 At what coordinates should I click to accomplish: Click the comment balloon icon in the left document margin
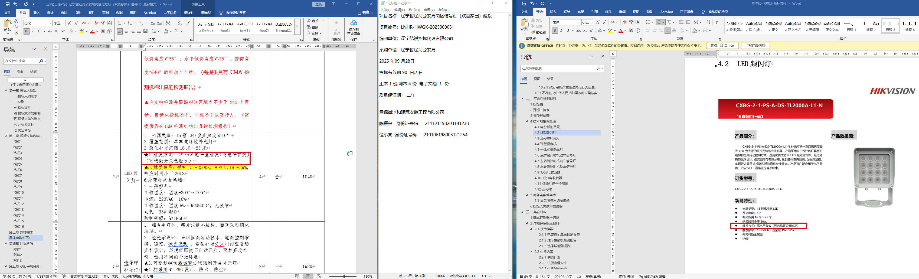point(350,154)
